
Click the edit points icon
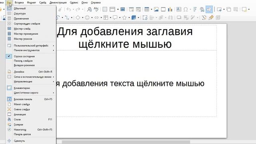pos(204,18)
